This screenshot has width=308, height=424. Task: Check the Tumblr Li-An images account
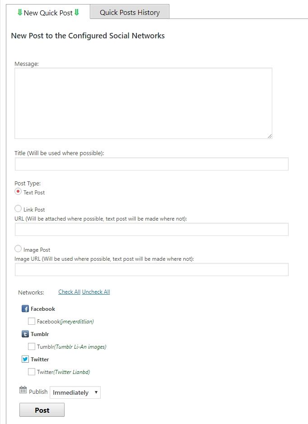pyautogui.click(x=32, y=346)
